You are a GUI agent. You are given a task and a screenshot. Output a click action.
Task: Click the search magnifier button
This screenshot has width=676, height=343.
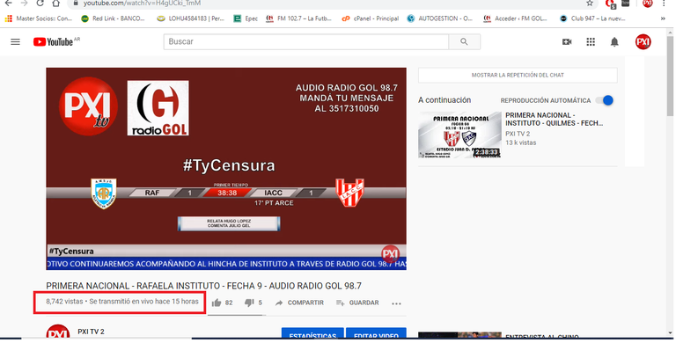pyautogui.click(x=465, y=42)
